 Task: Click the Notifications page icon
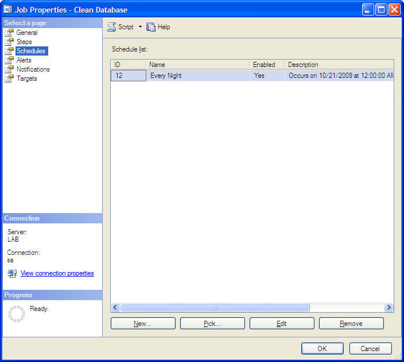point(9,69)
